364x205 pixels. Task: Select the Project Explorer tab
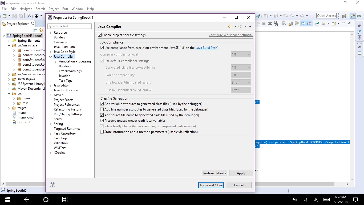point(18,23)
